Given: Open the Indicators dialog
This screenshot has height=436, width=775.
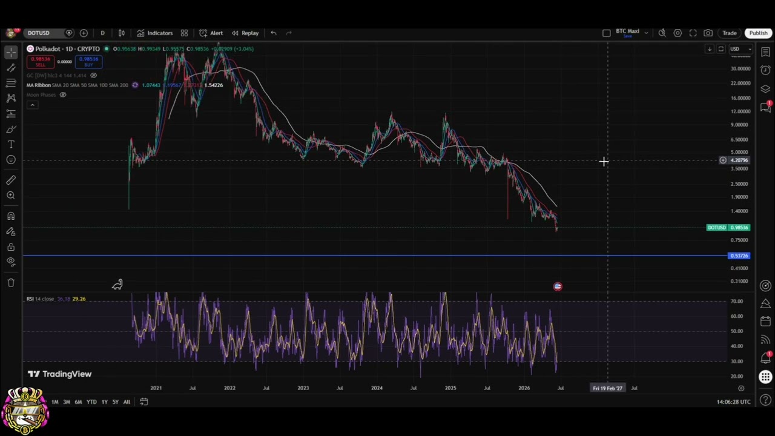Looking at the screenshot, I should (155, 33).
